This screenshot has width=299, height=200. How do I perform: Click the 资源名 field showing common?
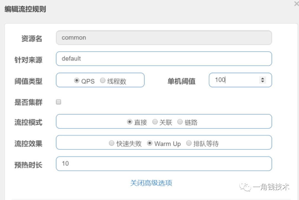[x=164, y=38]
